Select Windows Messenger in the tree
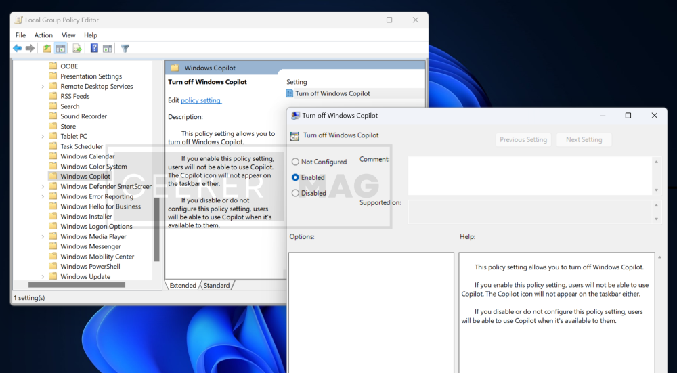Screen dimensions: 677x373 click(91, 246)
